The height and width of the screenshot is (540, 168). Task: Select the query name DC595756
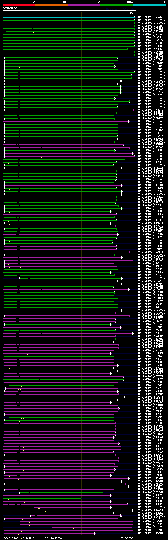(x=10, y=8)
